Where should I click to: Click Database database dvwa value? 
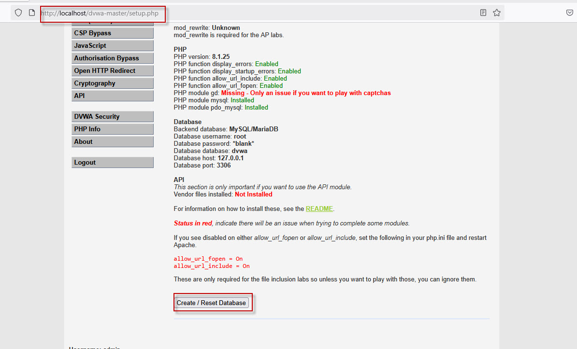tap(240, 151)
